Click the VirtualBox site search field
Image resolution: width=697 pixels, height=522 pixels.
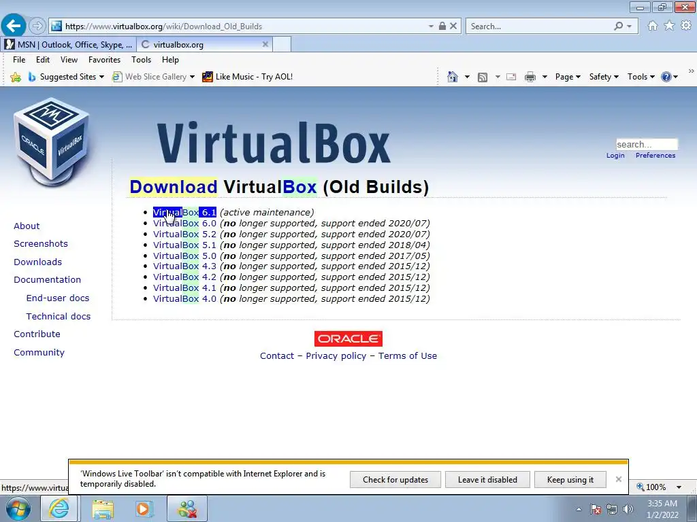tap(647, 144)
